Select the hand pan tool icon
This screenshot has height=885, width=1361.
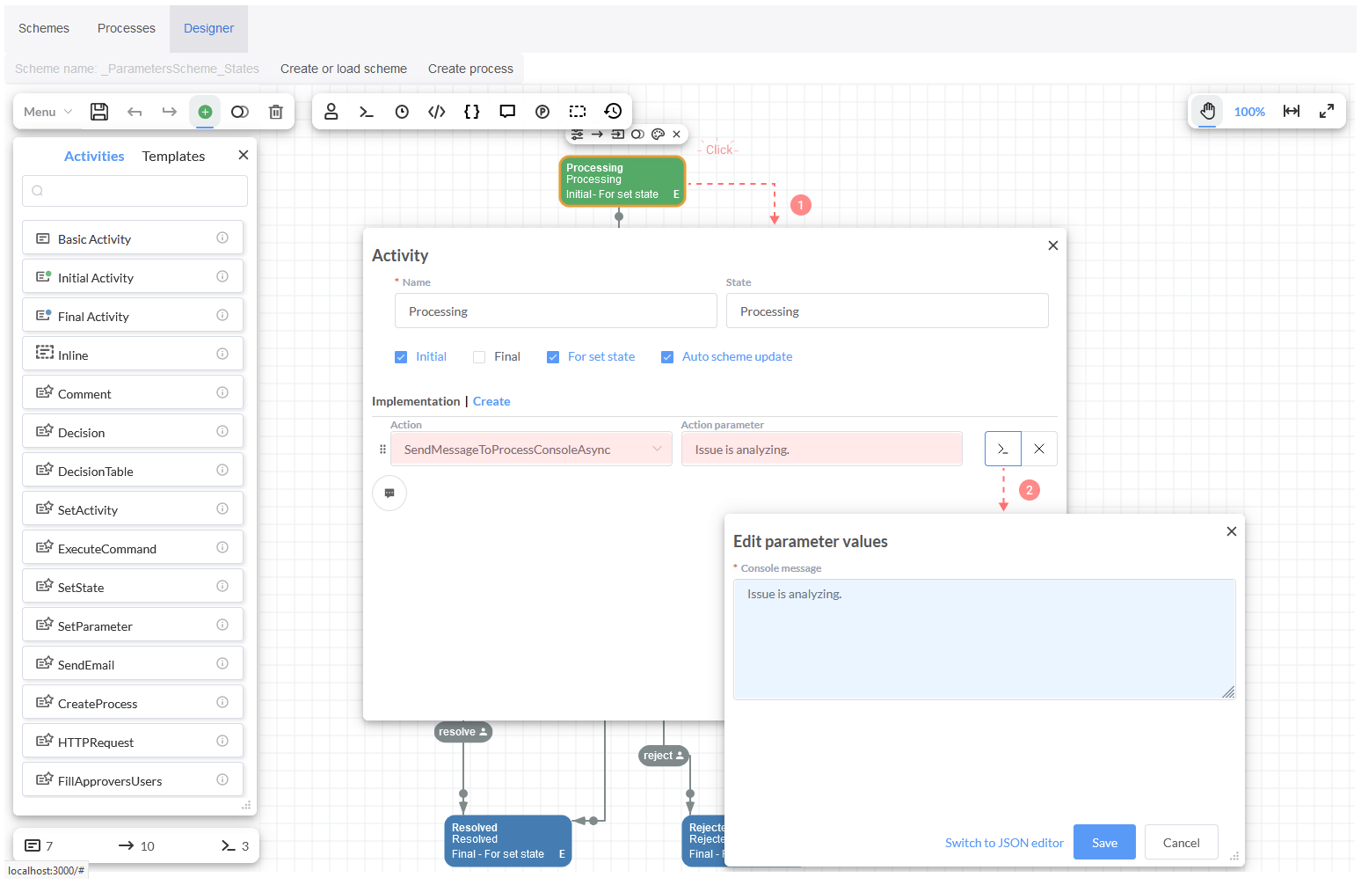tap(1207, 111)
